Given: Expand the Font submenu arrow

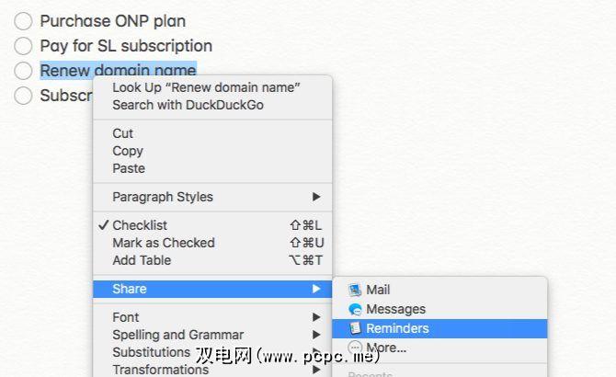Looking at the screenshot, I should (x=316, y=317).
